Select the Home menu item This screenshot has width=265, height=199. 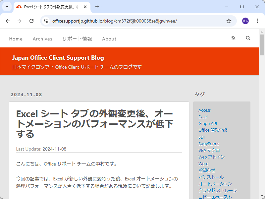(x=16, y=39)
